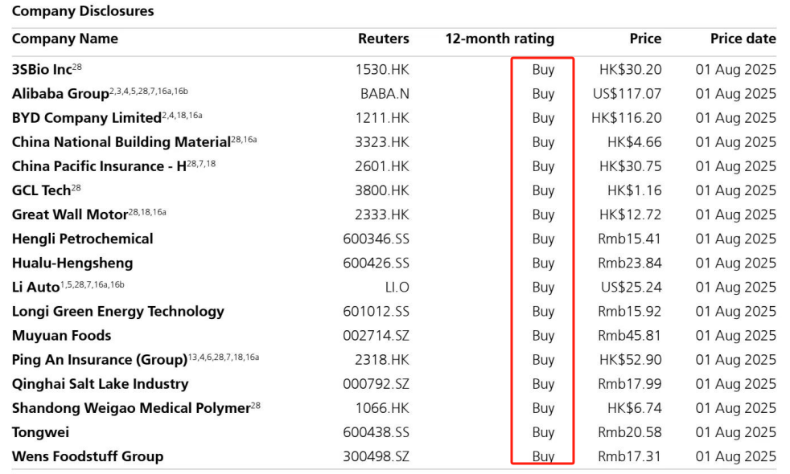
Task: Click the BYD Company Limited entry
Action: click(x=86, y=118)
